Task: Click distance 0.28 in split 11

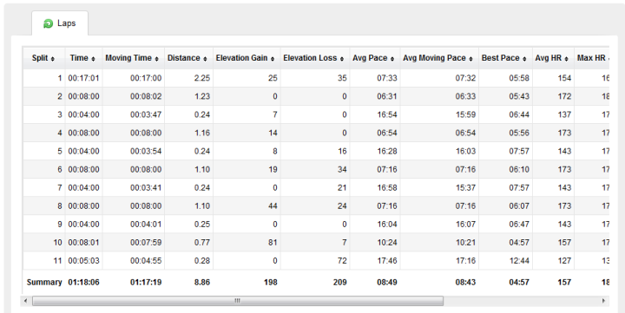Action: [x=202, y=261]
